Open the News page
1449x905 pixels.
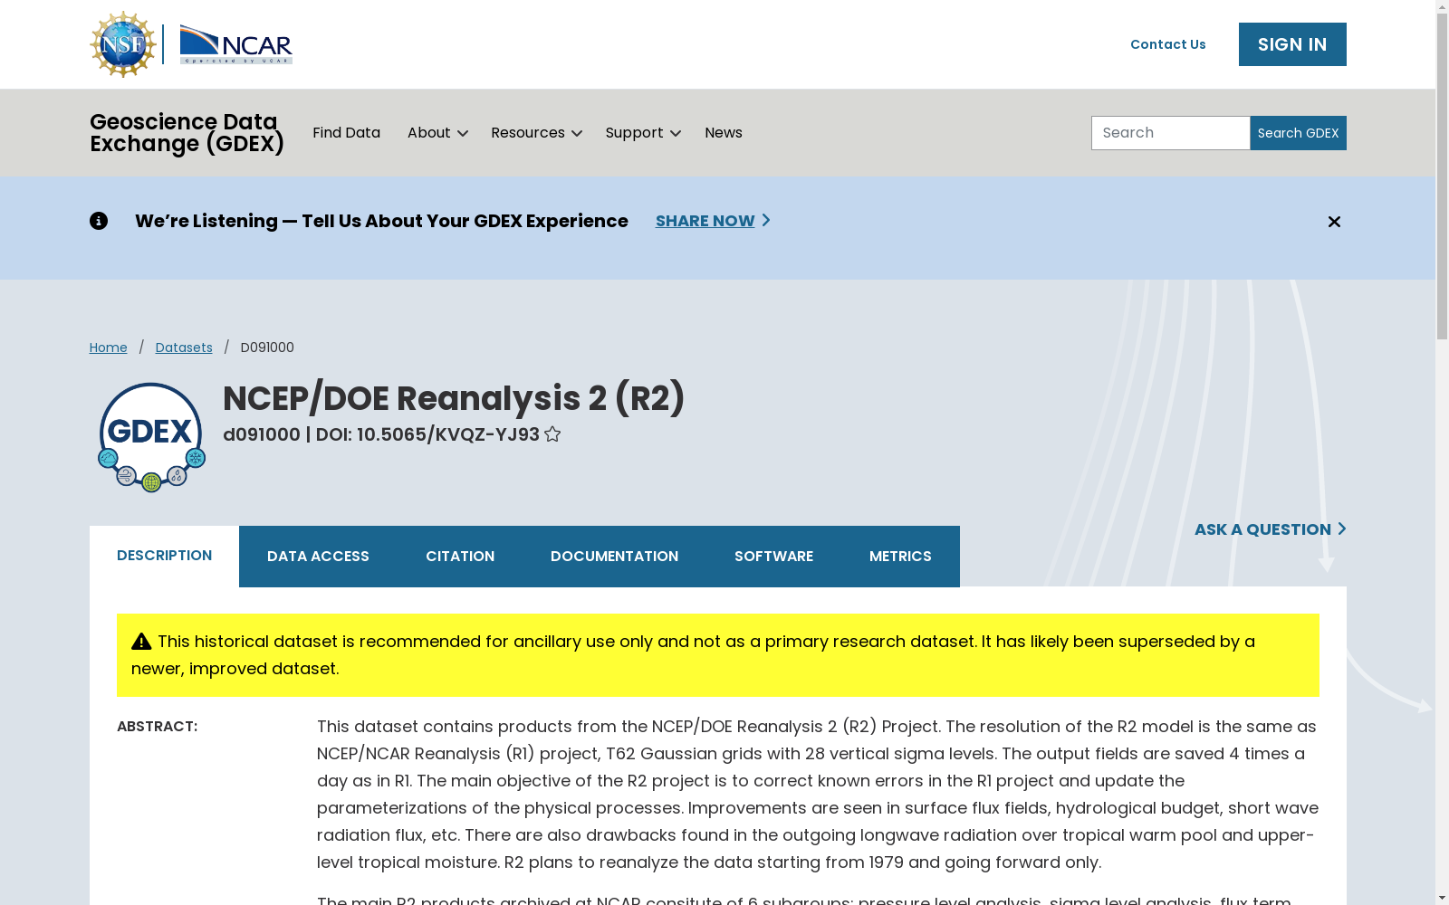pos(724,133)
